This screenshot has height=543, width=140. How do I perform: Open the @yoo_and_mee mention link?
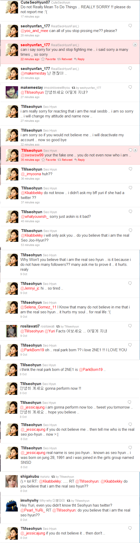(34, 31)
